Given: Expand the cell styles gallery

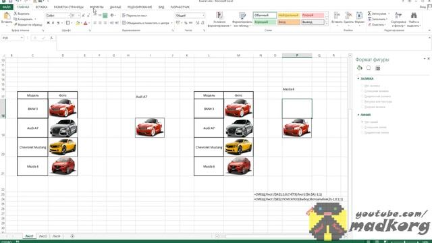Looking at the screenshot, I should click(327, 24).
